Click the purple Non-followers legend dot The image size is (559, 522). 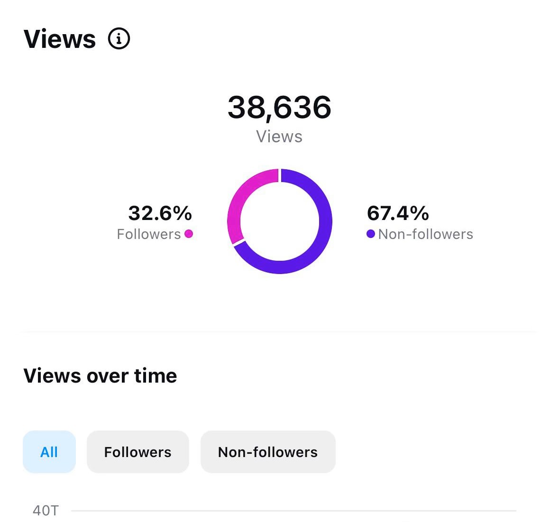point(371,234)
